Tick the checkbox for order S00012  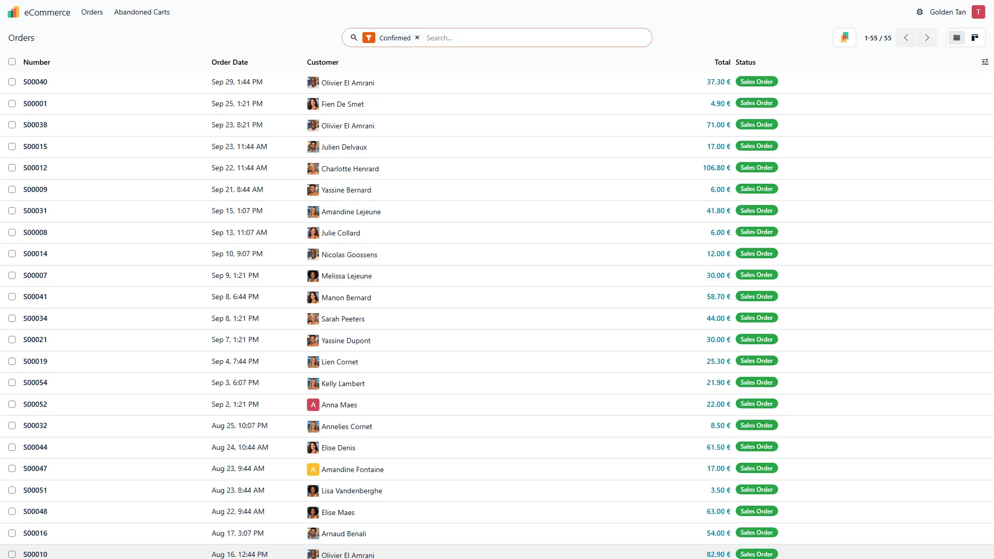[x=12, y=168]
